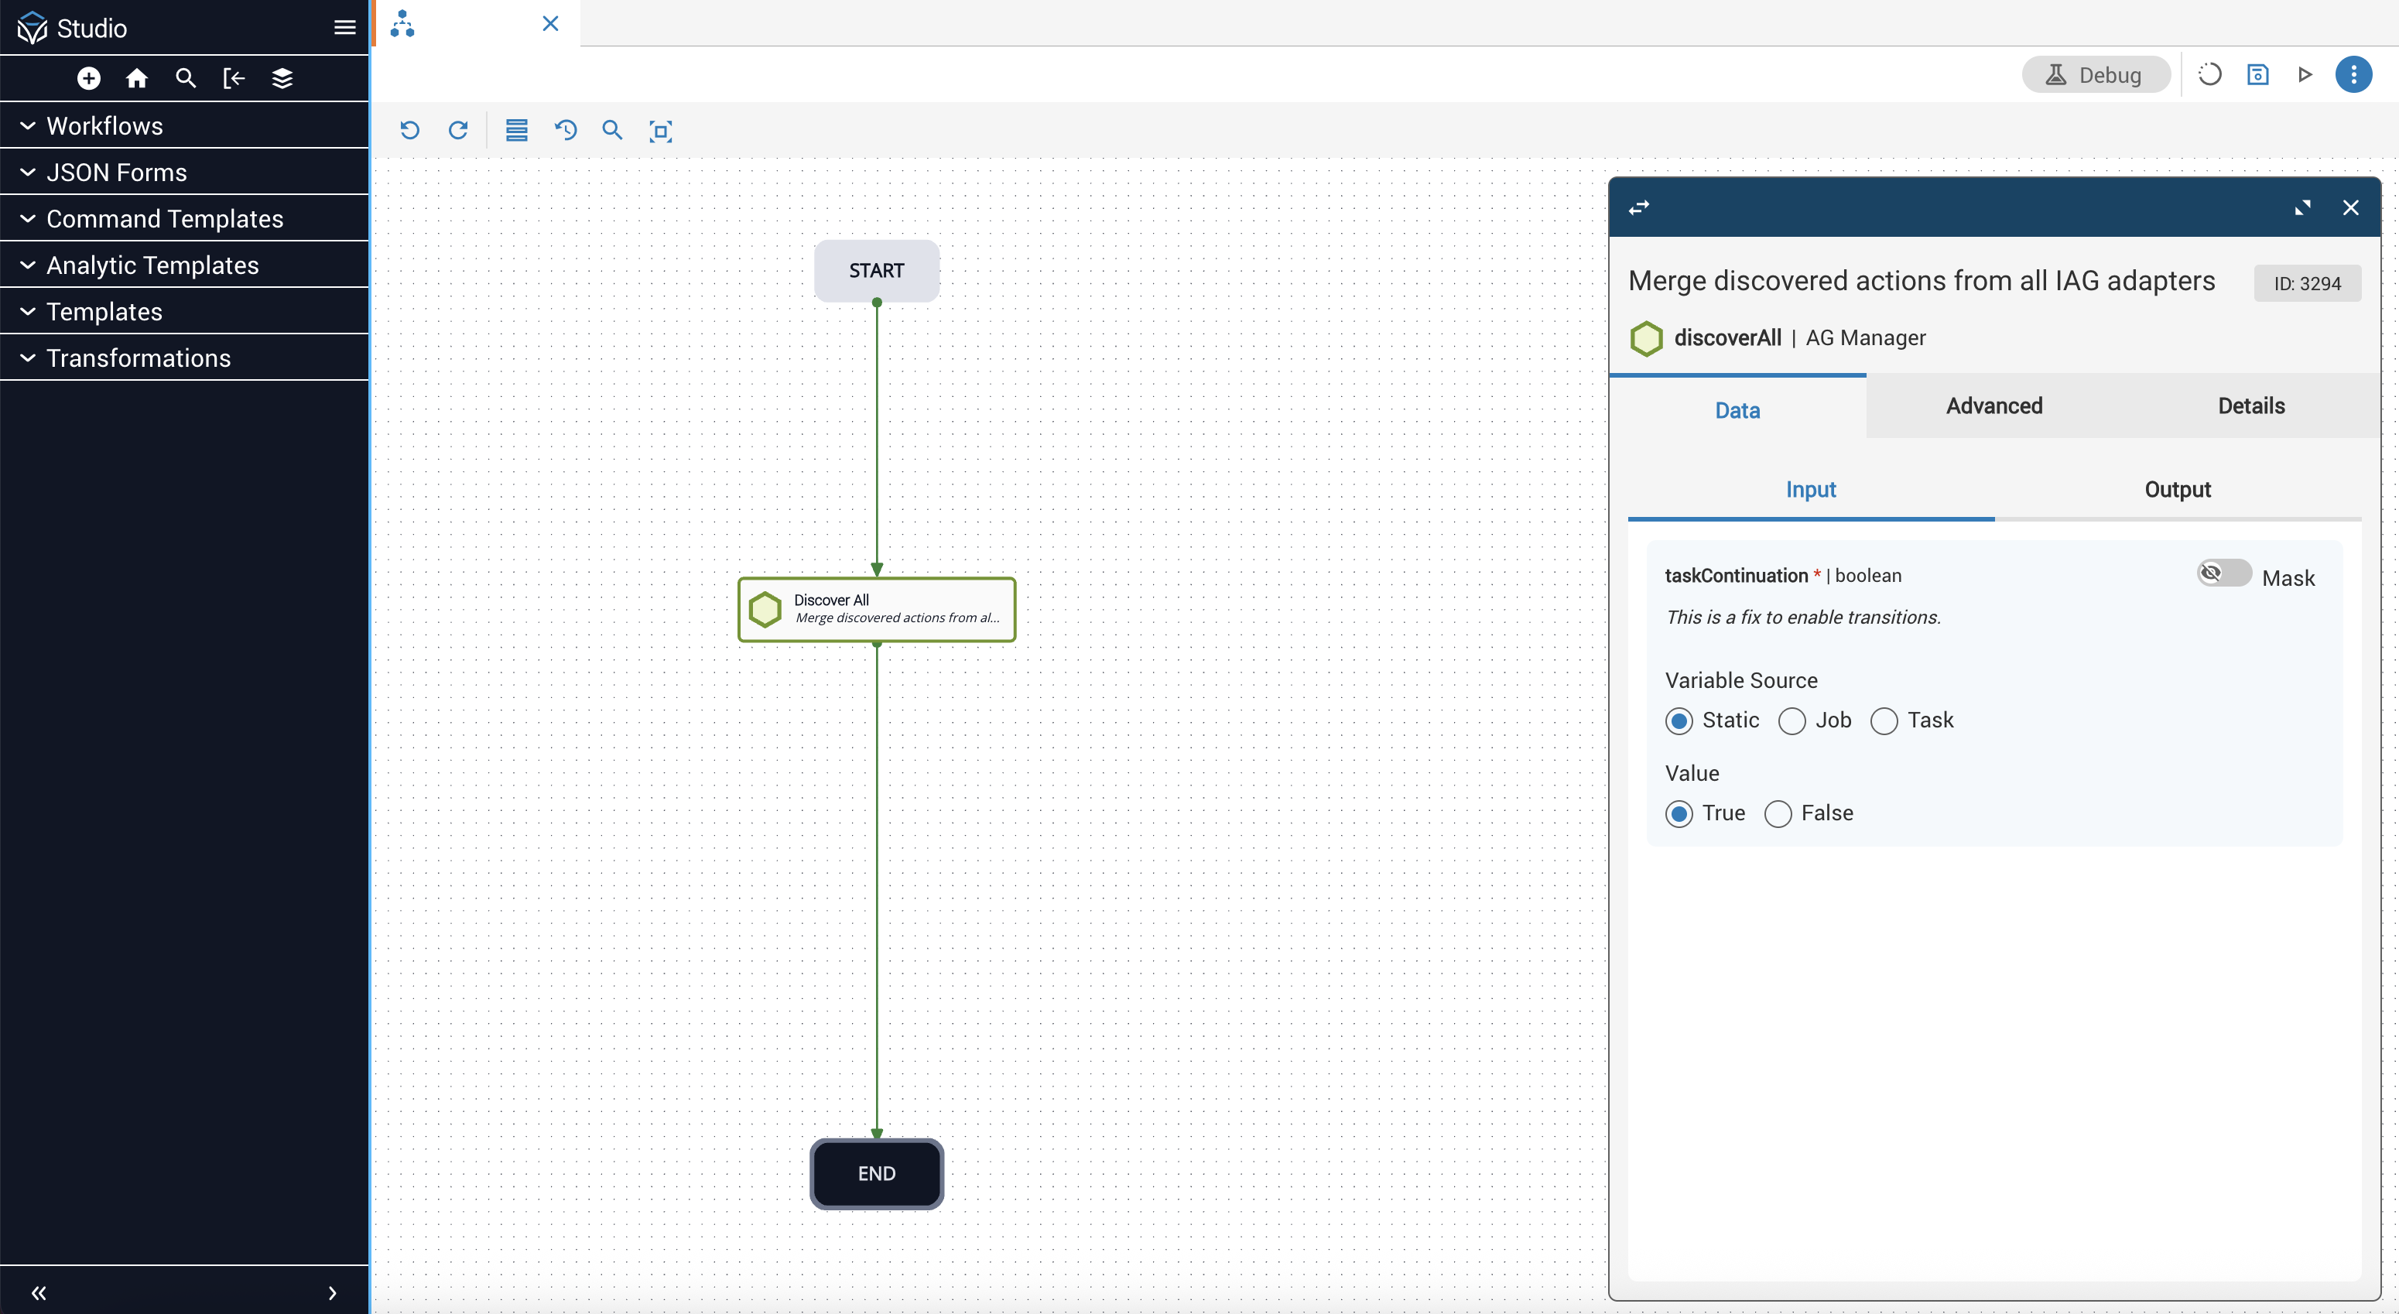The image size is (2399, 1314).
Task: Click the sidebar search magnifier icon
Action: (185, 78)
